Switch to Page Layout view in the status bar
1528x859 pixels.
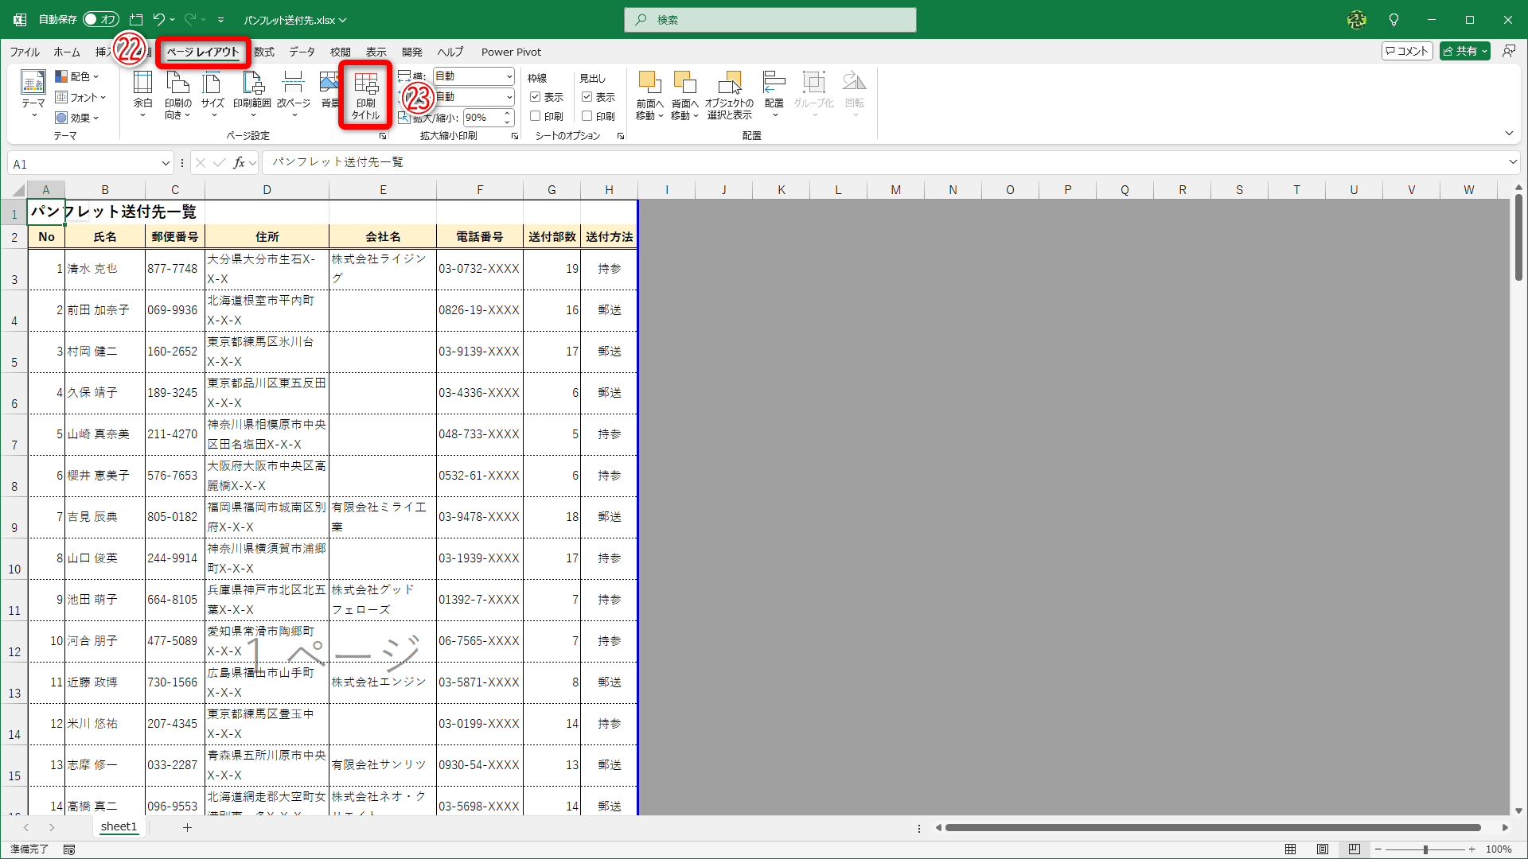pos(1322,849)
